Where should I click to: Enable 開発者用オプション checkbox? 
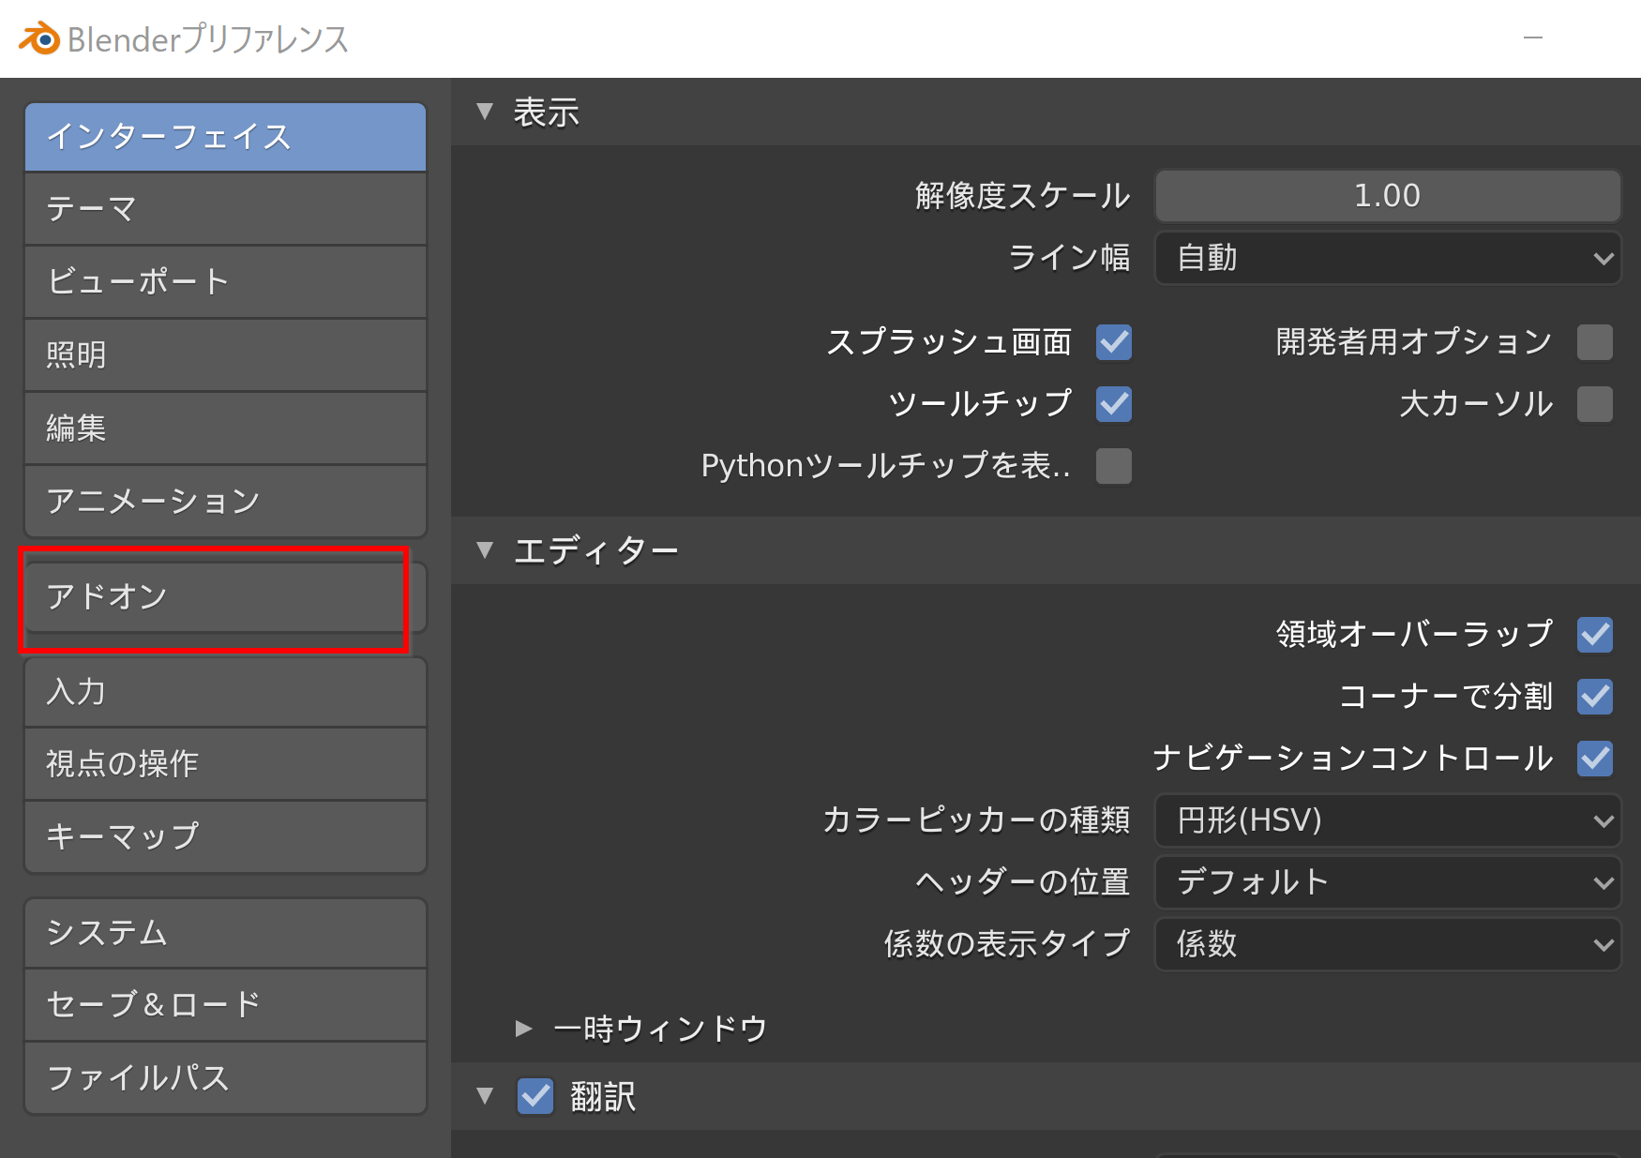(x=1595, y=342)
